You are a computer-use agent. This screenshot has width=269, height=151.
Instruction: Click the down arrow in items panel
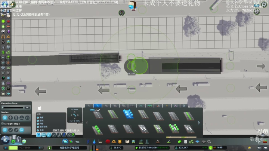coord(75,118)
